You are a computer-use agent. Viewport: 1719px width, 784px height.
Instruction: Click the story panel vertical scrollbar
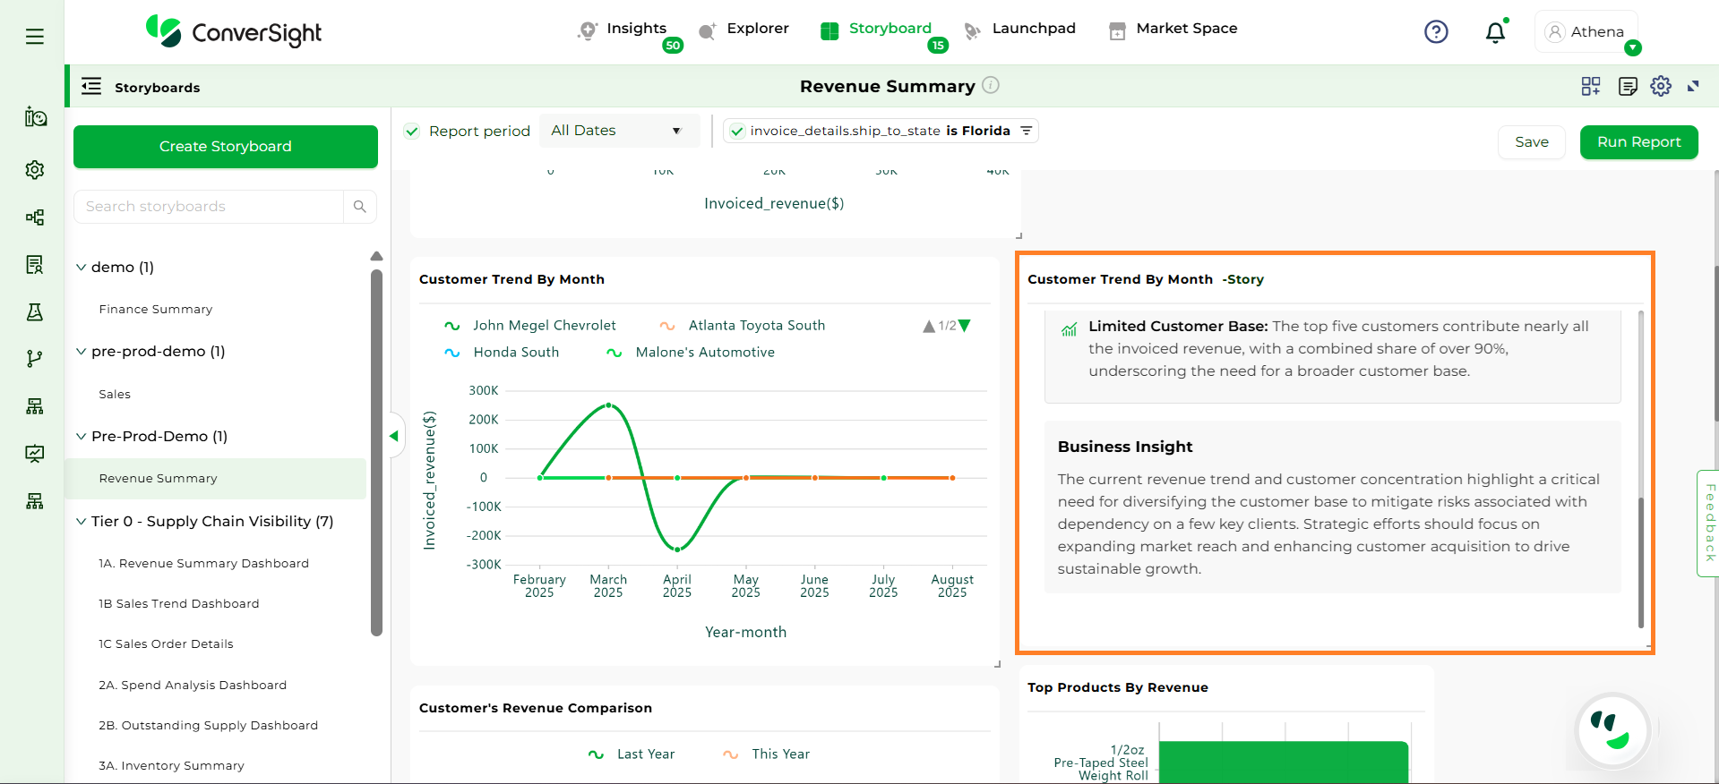tap(1640, 562)
